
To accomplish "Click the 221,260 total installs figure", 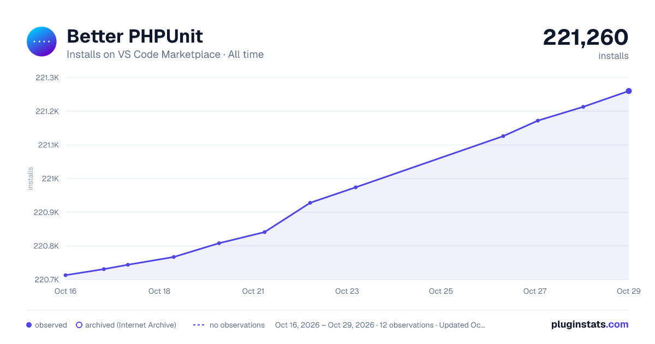I will pos(586,37).
